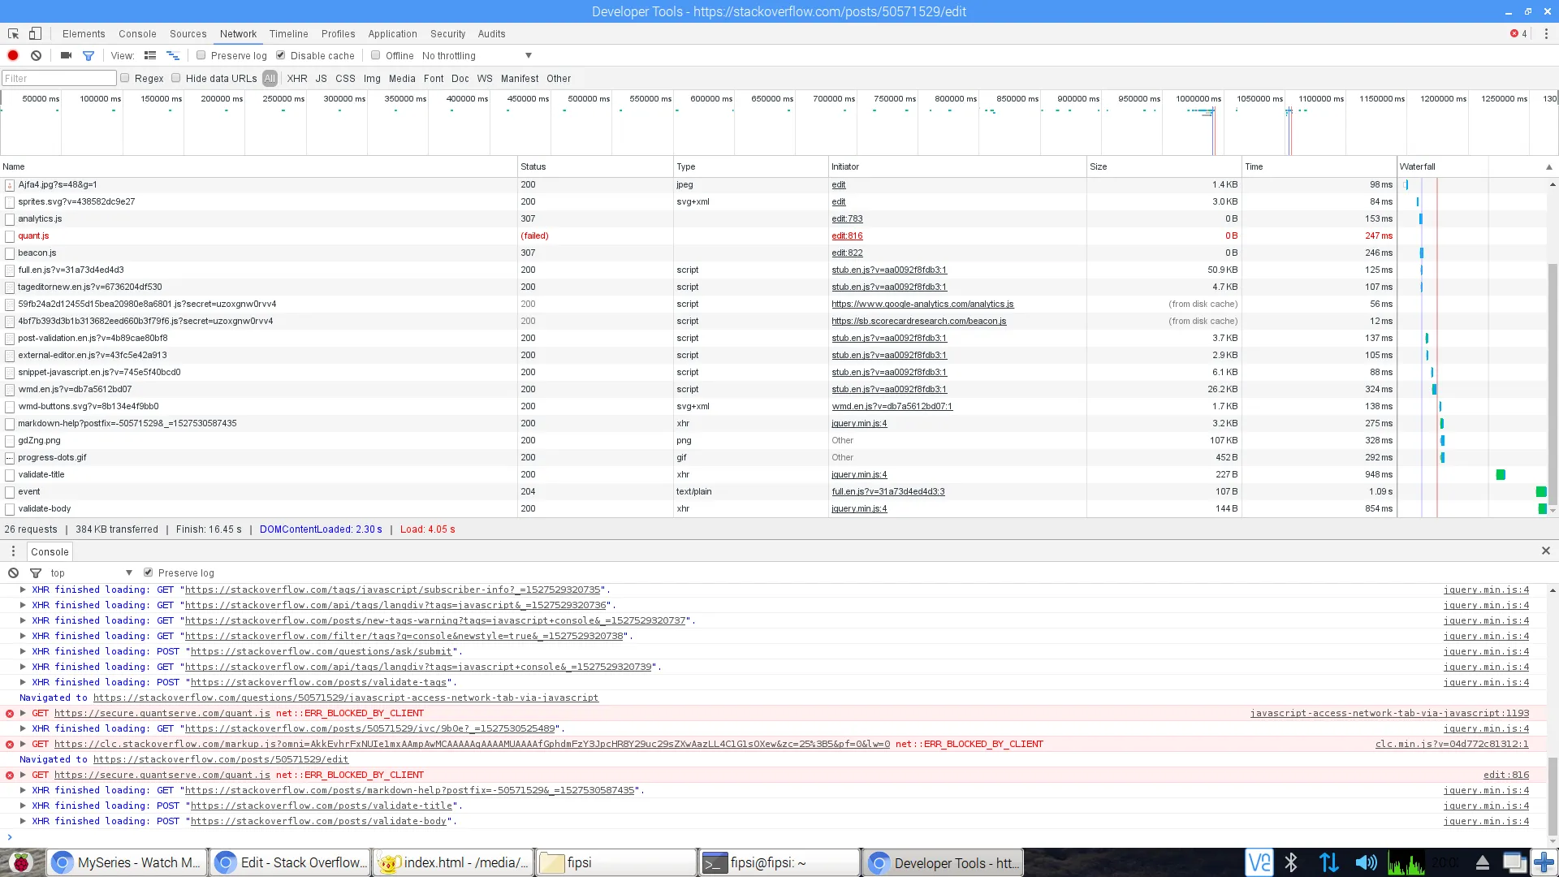Open the console top context dropdown
1559x877 pixels.
pyautogui.click(x=91, y=572)
